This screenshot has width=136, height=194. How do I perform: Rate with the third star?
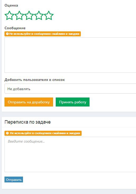point(29,16)
